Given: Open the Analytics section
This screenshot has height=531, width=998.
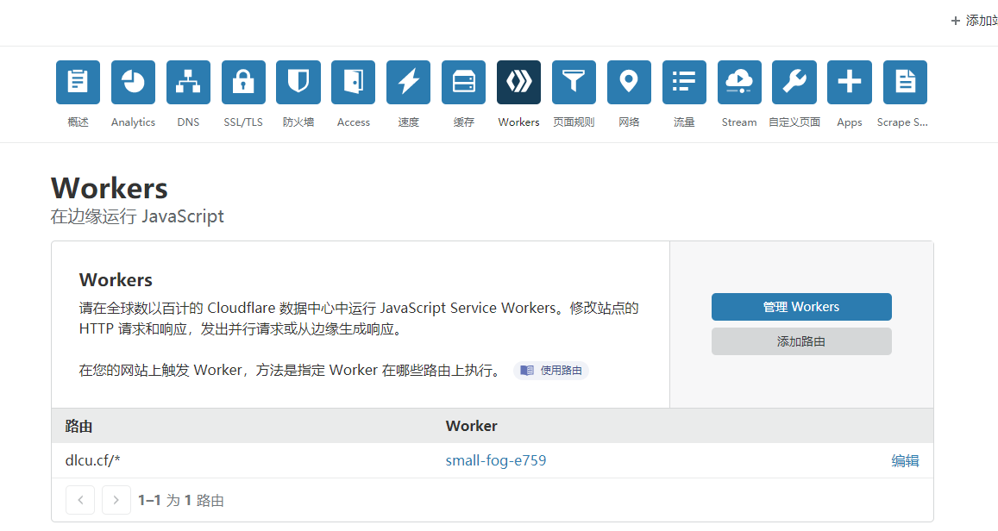Looking at the screenshot, I should pyautogui.click(x=133, y=82).
